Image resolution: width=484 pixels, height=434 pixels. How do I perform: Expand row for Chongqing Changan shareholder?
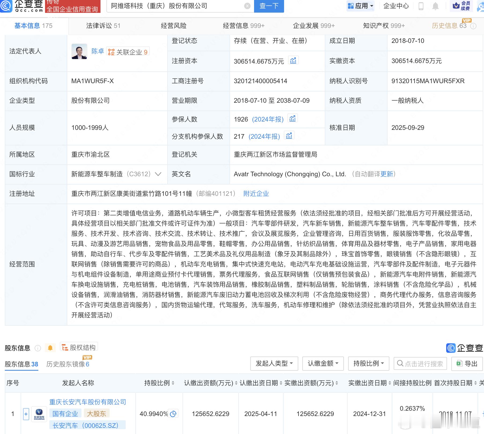tap(26, 414)
